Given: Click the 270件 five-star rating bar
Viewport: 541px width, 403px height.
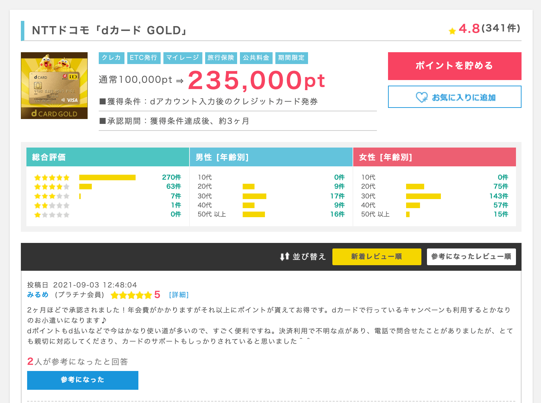Looking at the screenshot, I should (x=107, y=177).
